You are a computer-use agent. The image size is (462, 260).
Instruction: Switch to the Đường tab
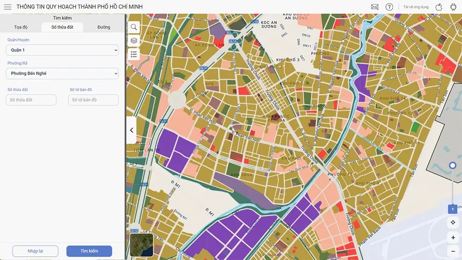point(103,27)
